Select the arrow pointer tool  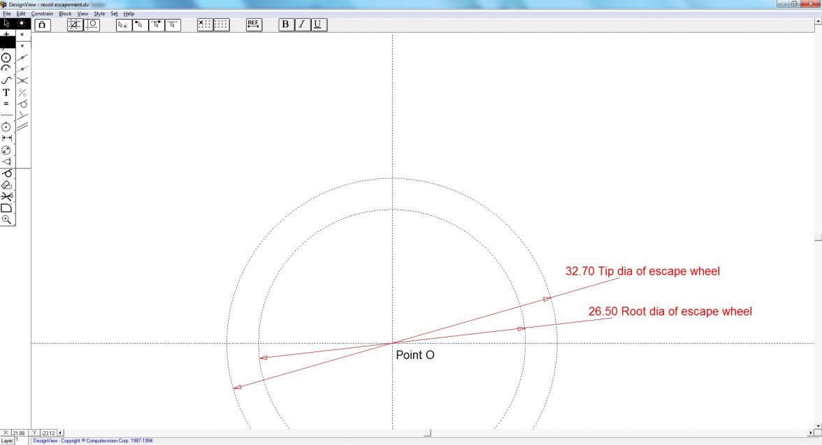click(x=6, y=23)
